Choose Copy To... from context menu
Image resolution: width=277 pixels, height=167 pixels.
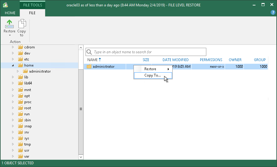coord(153,75)
